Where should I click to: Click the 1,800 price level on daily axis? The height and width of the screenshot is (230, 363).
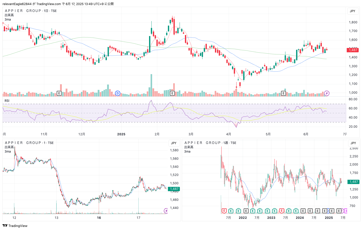click(x=353, y=22)
